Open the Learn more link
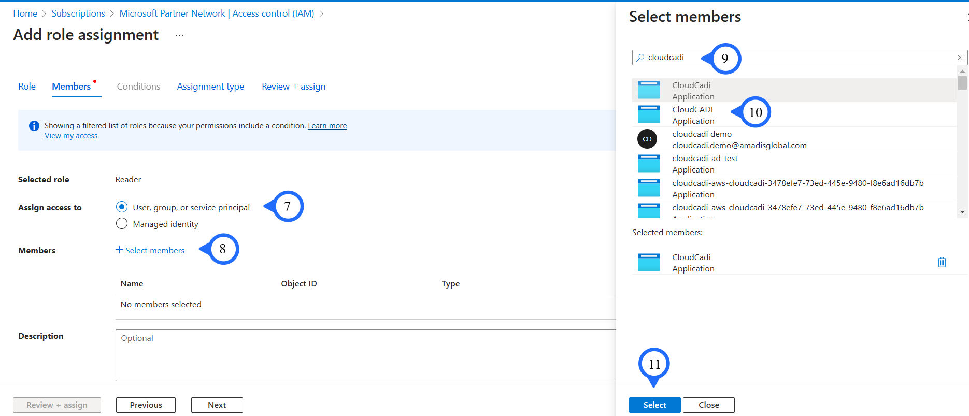Viewport: 969px width, 416px height. (327, 126)
